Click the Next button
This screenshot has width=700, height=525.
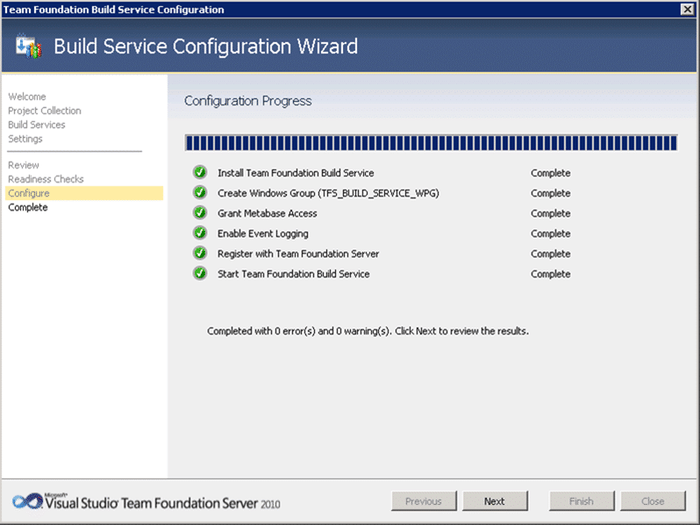[495, 501]
